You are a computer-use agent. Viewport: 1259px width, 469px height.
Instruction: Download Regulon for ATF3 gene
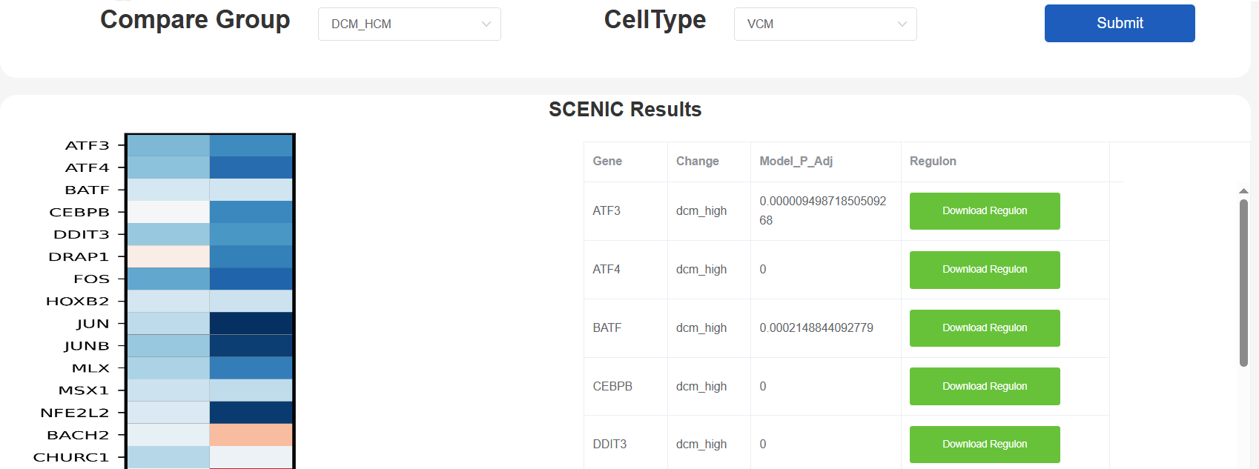click(984, 211)
